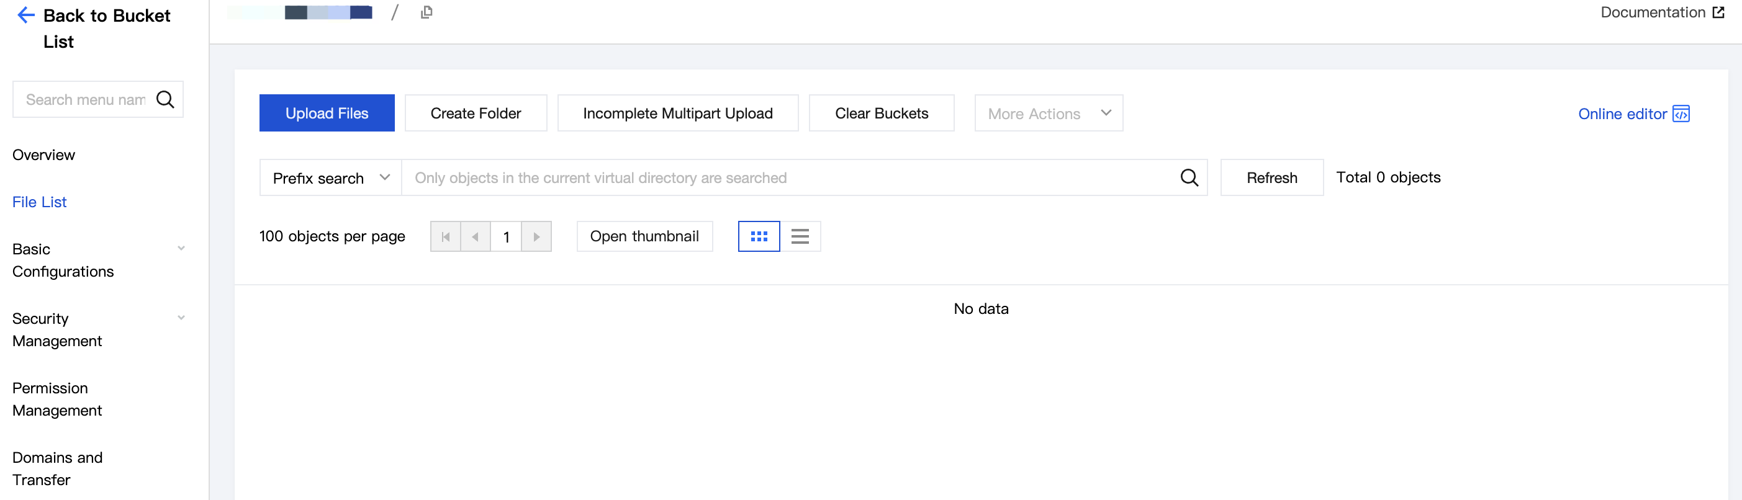The image size is (1742, 500).
Task: Select File List in sidebar
Action: [39, 202]
